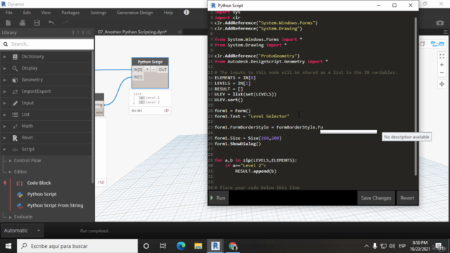Open File Explorer from taskbar

point(198,246)
